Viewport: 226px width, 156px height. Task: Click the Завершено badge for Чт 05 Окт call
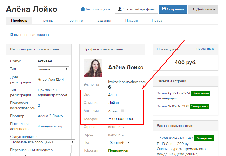(199, 106)
